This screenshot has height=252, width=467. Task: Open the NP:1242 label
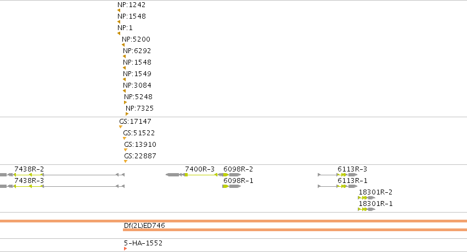(131, 5)
